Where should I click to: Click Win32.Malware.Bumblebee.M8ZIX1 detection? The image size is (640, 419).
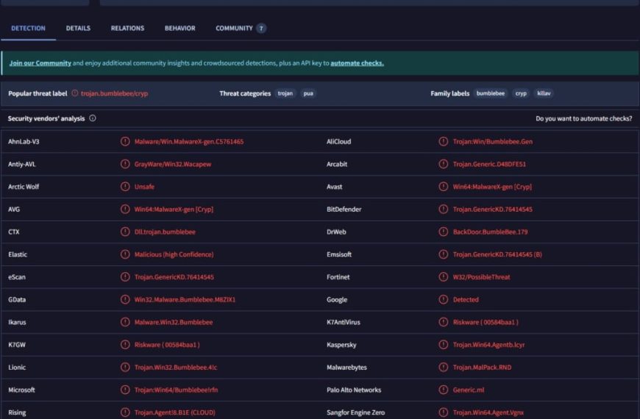tap(185, 299)
